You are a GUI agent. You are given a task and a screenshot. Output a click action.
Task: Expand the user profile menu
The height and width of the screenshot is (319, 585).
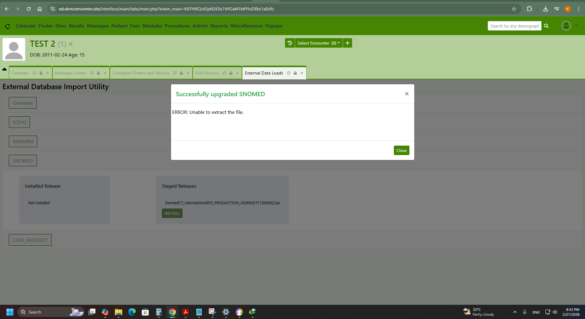(569, 26)
